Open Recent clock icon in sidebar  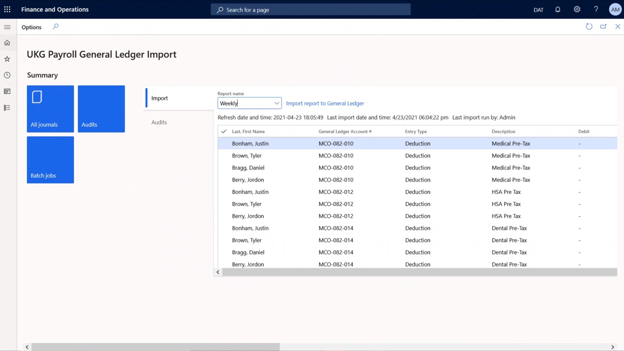click(x=7, y=75)
